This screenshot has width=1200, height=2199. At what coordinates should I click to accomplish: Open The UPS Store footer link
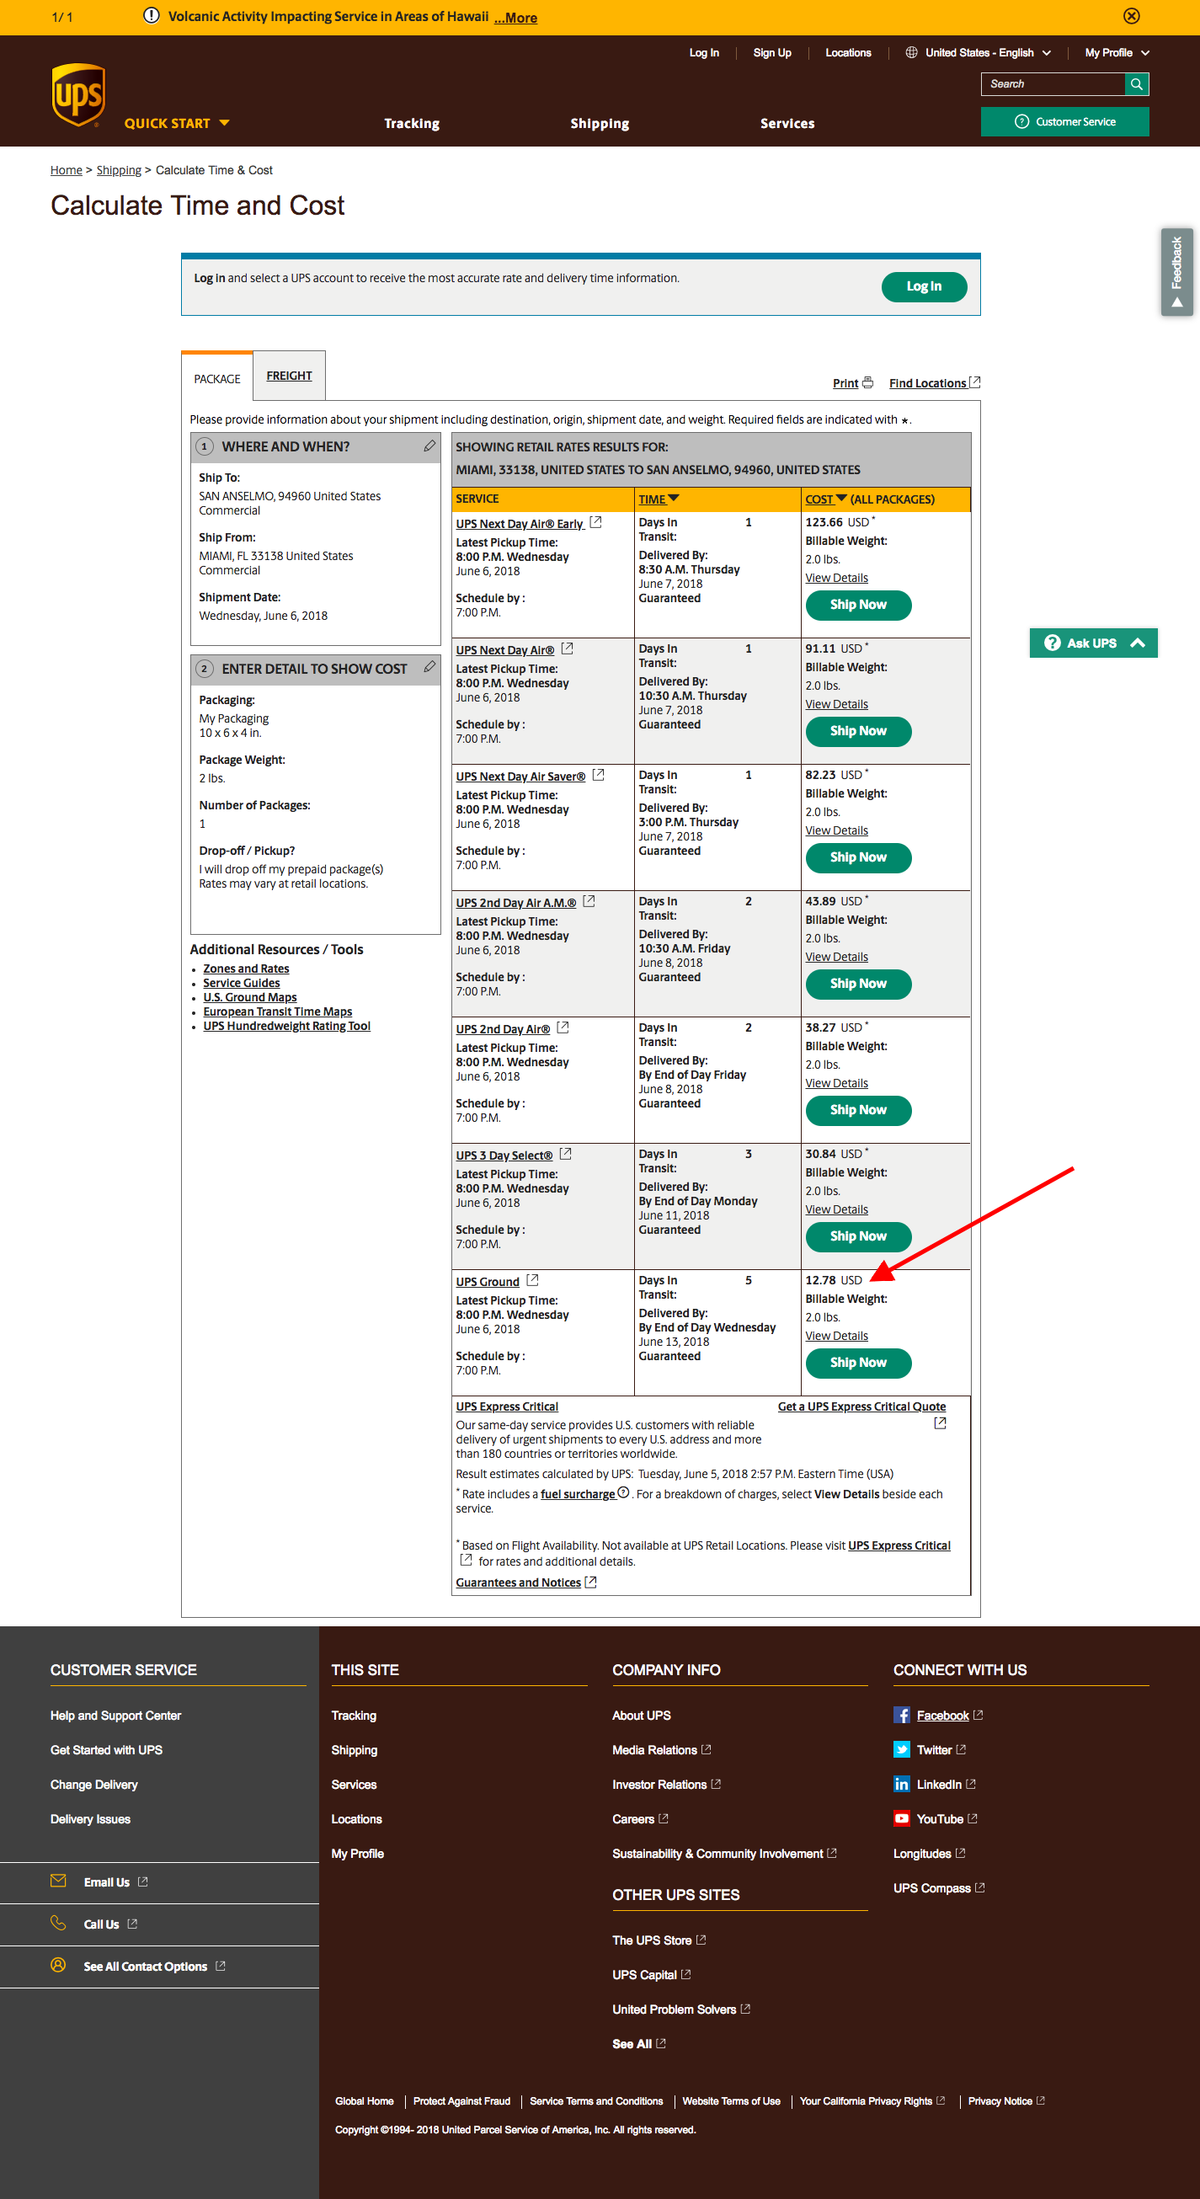point(658,1940)
